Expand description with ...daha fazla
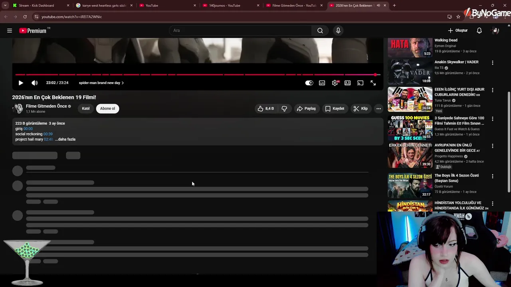 pos(65,140)
